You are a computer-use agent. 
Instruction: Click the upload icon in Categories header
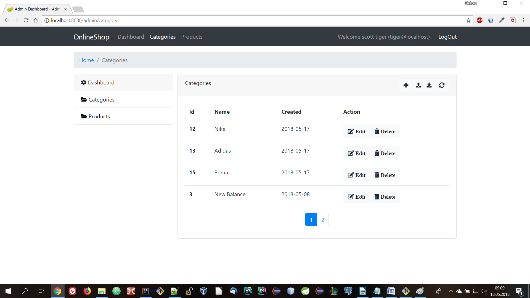click(x=418, y=85)
